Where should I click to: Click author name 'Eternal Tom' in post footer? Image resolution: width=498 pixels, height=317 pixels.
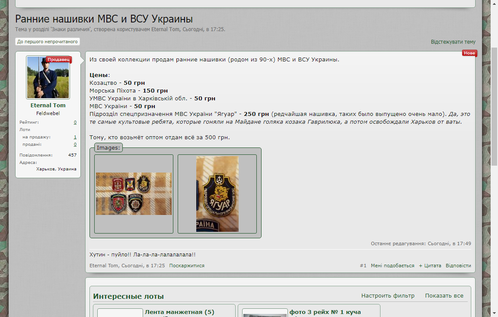click(104, 266)
